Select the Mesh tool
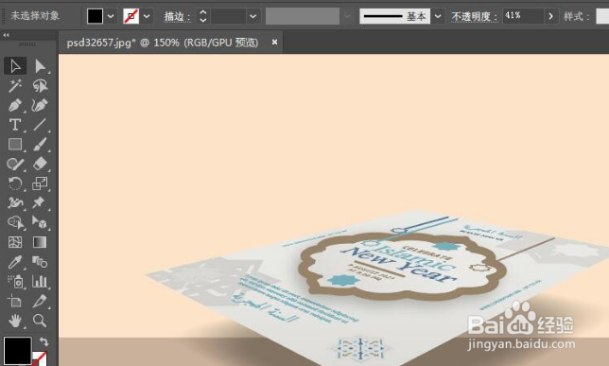 (x=15, y=242)
